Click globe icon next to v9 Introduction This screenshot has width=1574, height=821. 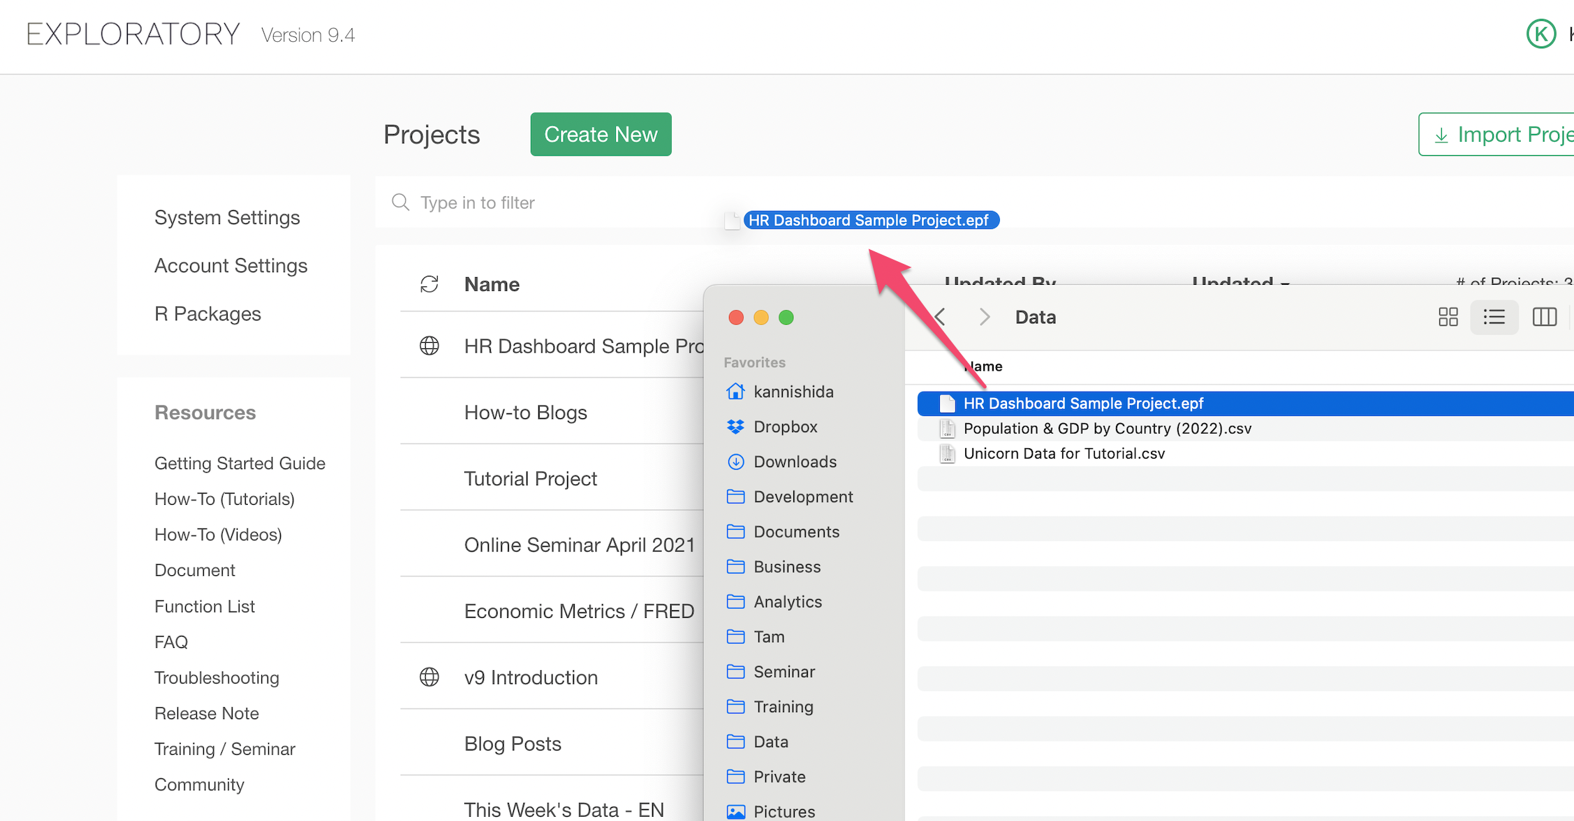click(x=429, y=676)
